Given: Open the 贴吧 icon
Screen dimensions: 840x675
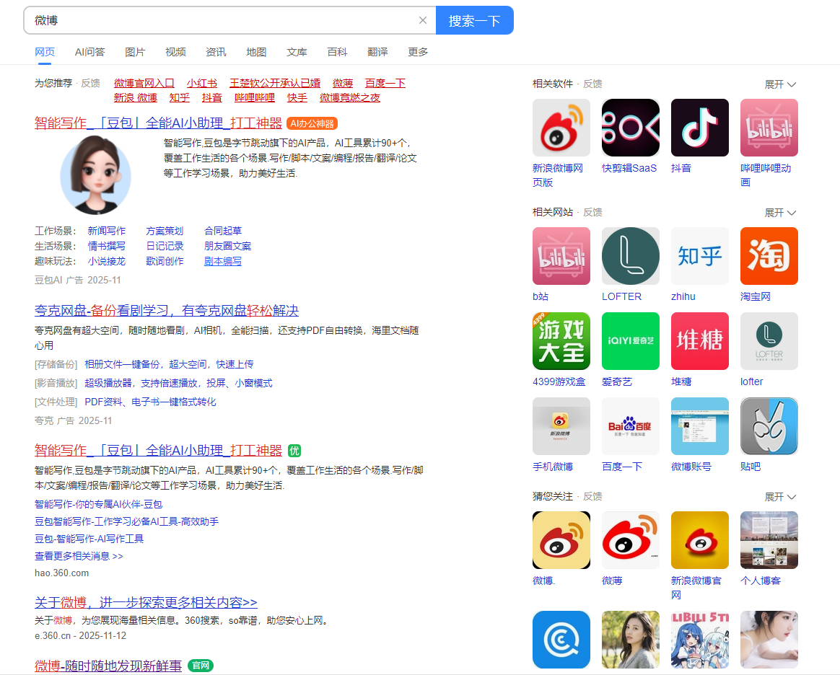Looking at the screenshot, I should point(769,426).
